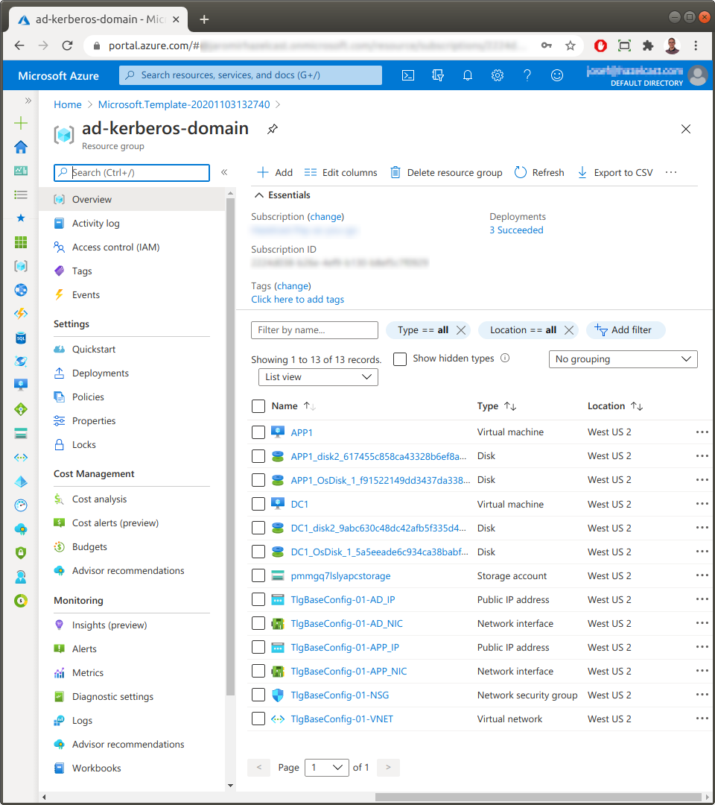The image size is (715, 805).
Task: Check the box next to APP1
Action: [x=258, y=432]
